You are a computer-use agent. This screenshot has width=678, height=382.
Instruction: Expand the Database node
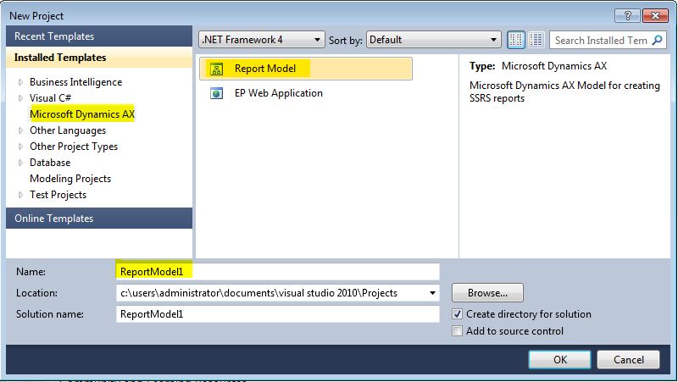click(20, 163)
